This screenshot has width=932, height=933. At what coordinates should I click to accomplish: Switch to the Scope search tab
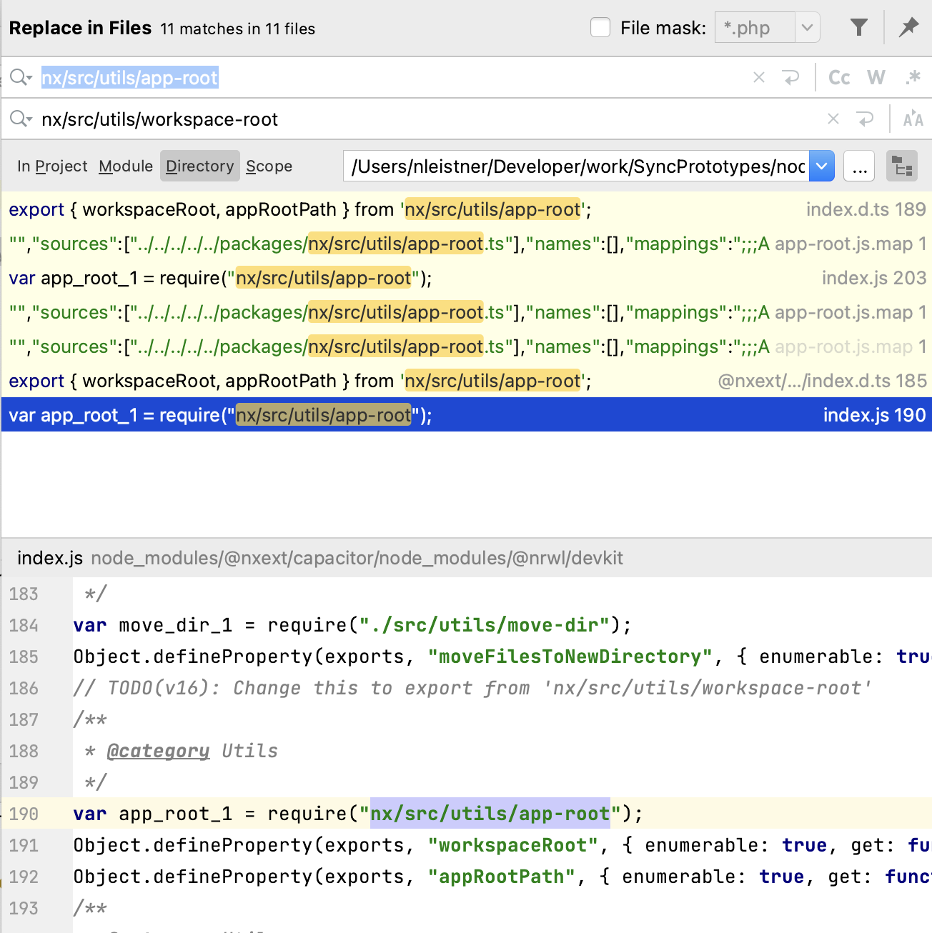click(269, 166)
